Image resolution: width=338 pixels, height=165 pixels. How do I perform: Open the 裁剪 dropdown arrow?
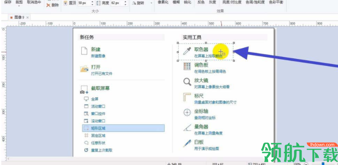(19, 6)
